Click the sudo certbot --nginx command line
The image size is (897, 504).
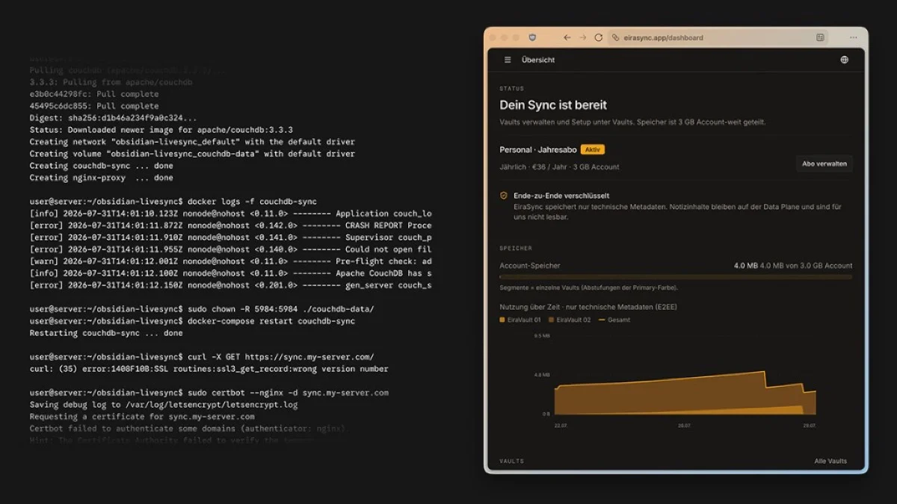pyautogui.click(x=288, y=393)
